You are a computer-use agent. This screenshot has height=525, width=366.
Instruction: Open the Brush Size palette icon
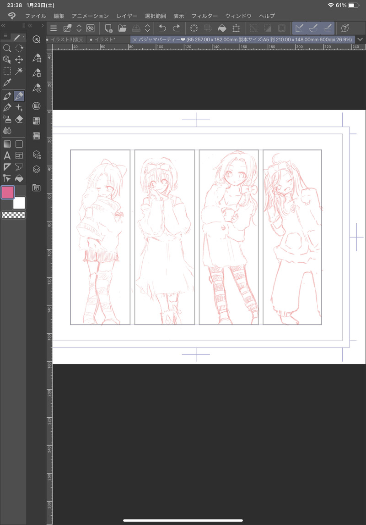37,88
